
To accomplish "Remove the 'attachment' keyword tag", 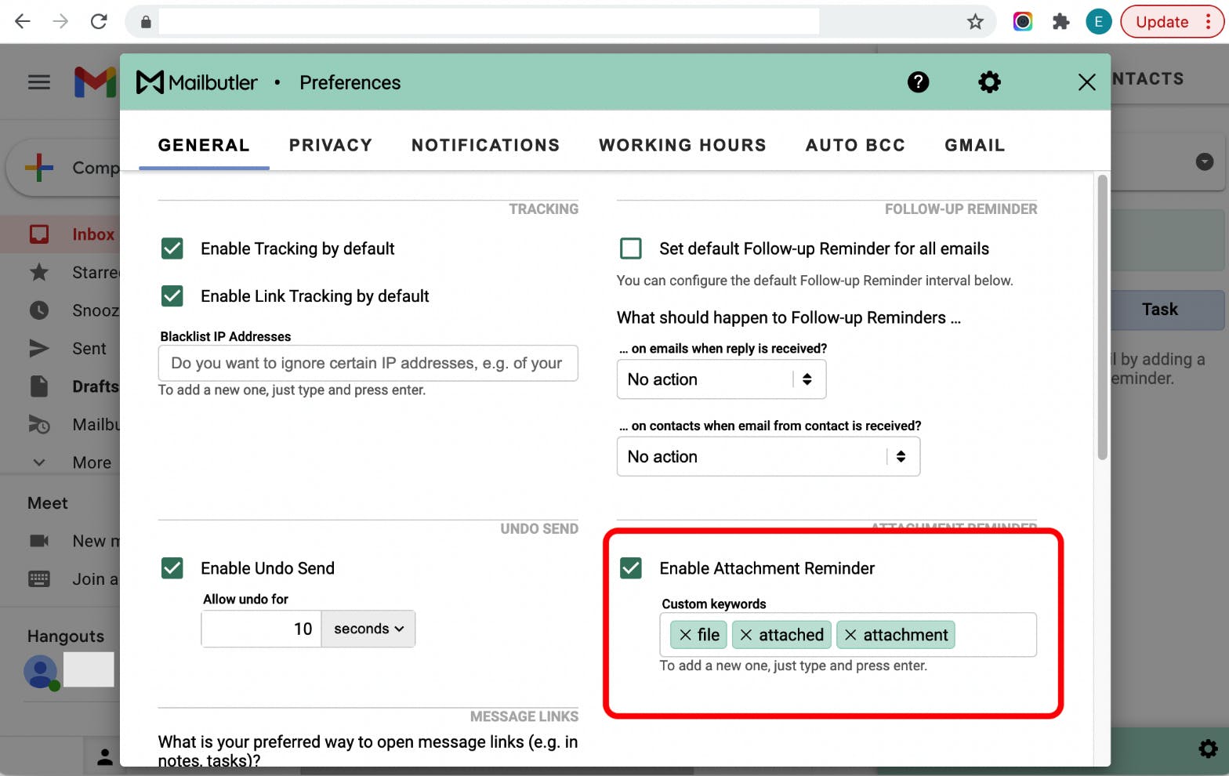I will tap(850, 635).
